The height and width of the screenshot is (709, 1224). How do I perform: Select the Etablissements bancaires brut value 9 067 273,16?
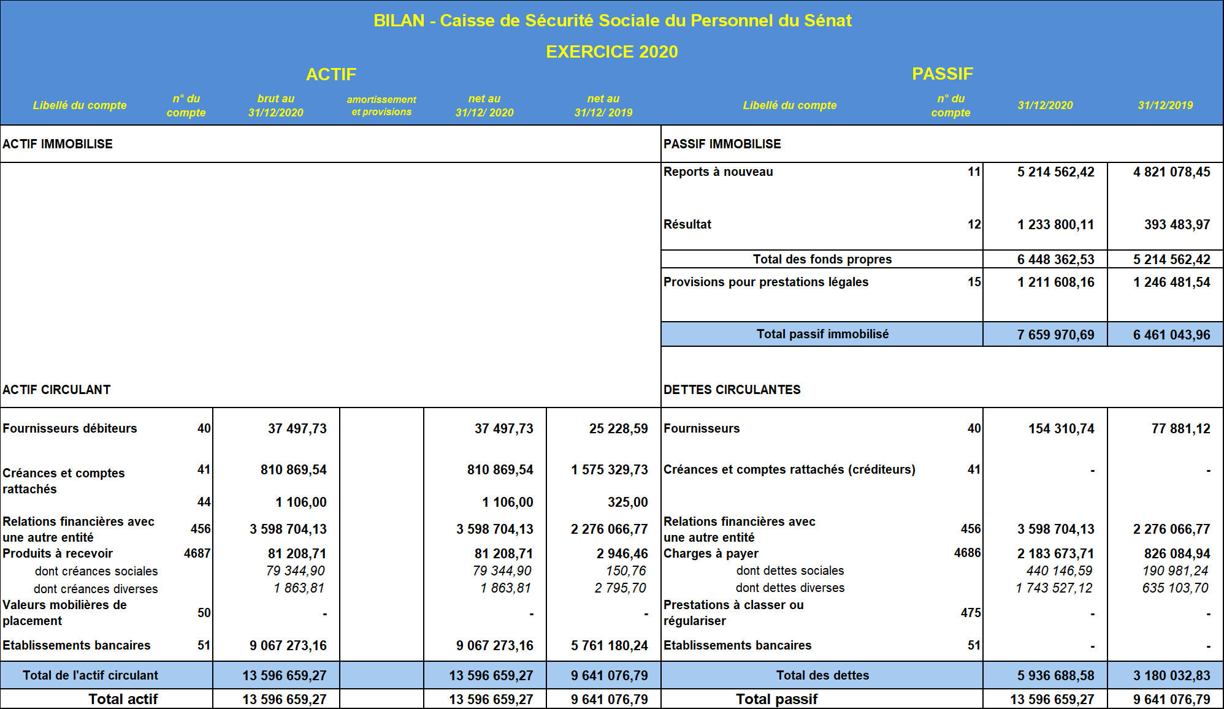coord(288,646)
